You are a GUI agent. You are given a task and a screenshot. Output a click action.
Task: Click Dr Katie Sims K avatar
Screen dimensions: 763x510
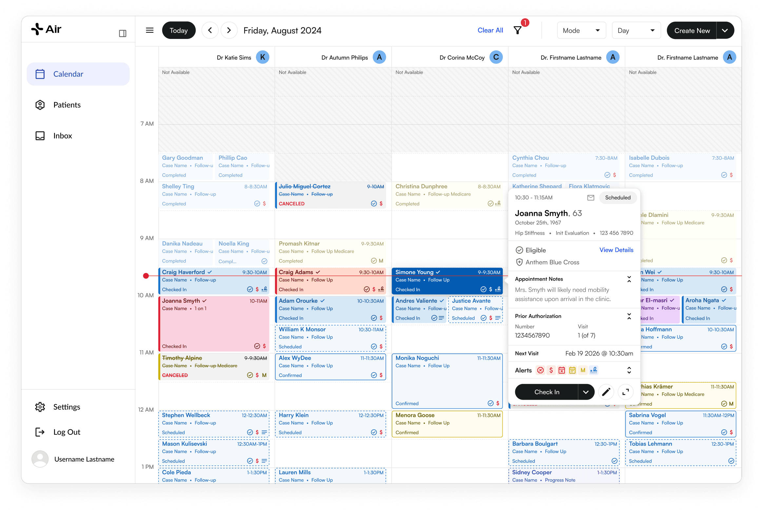263,57
